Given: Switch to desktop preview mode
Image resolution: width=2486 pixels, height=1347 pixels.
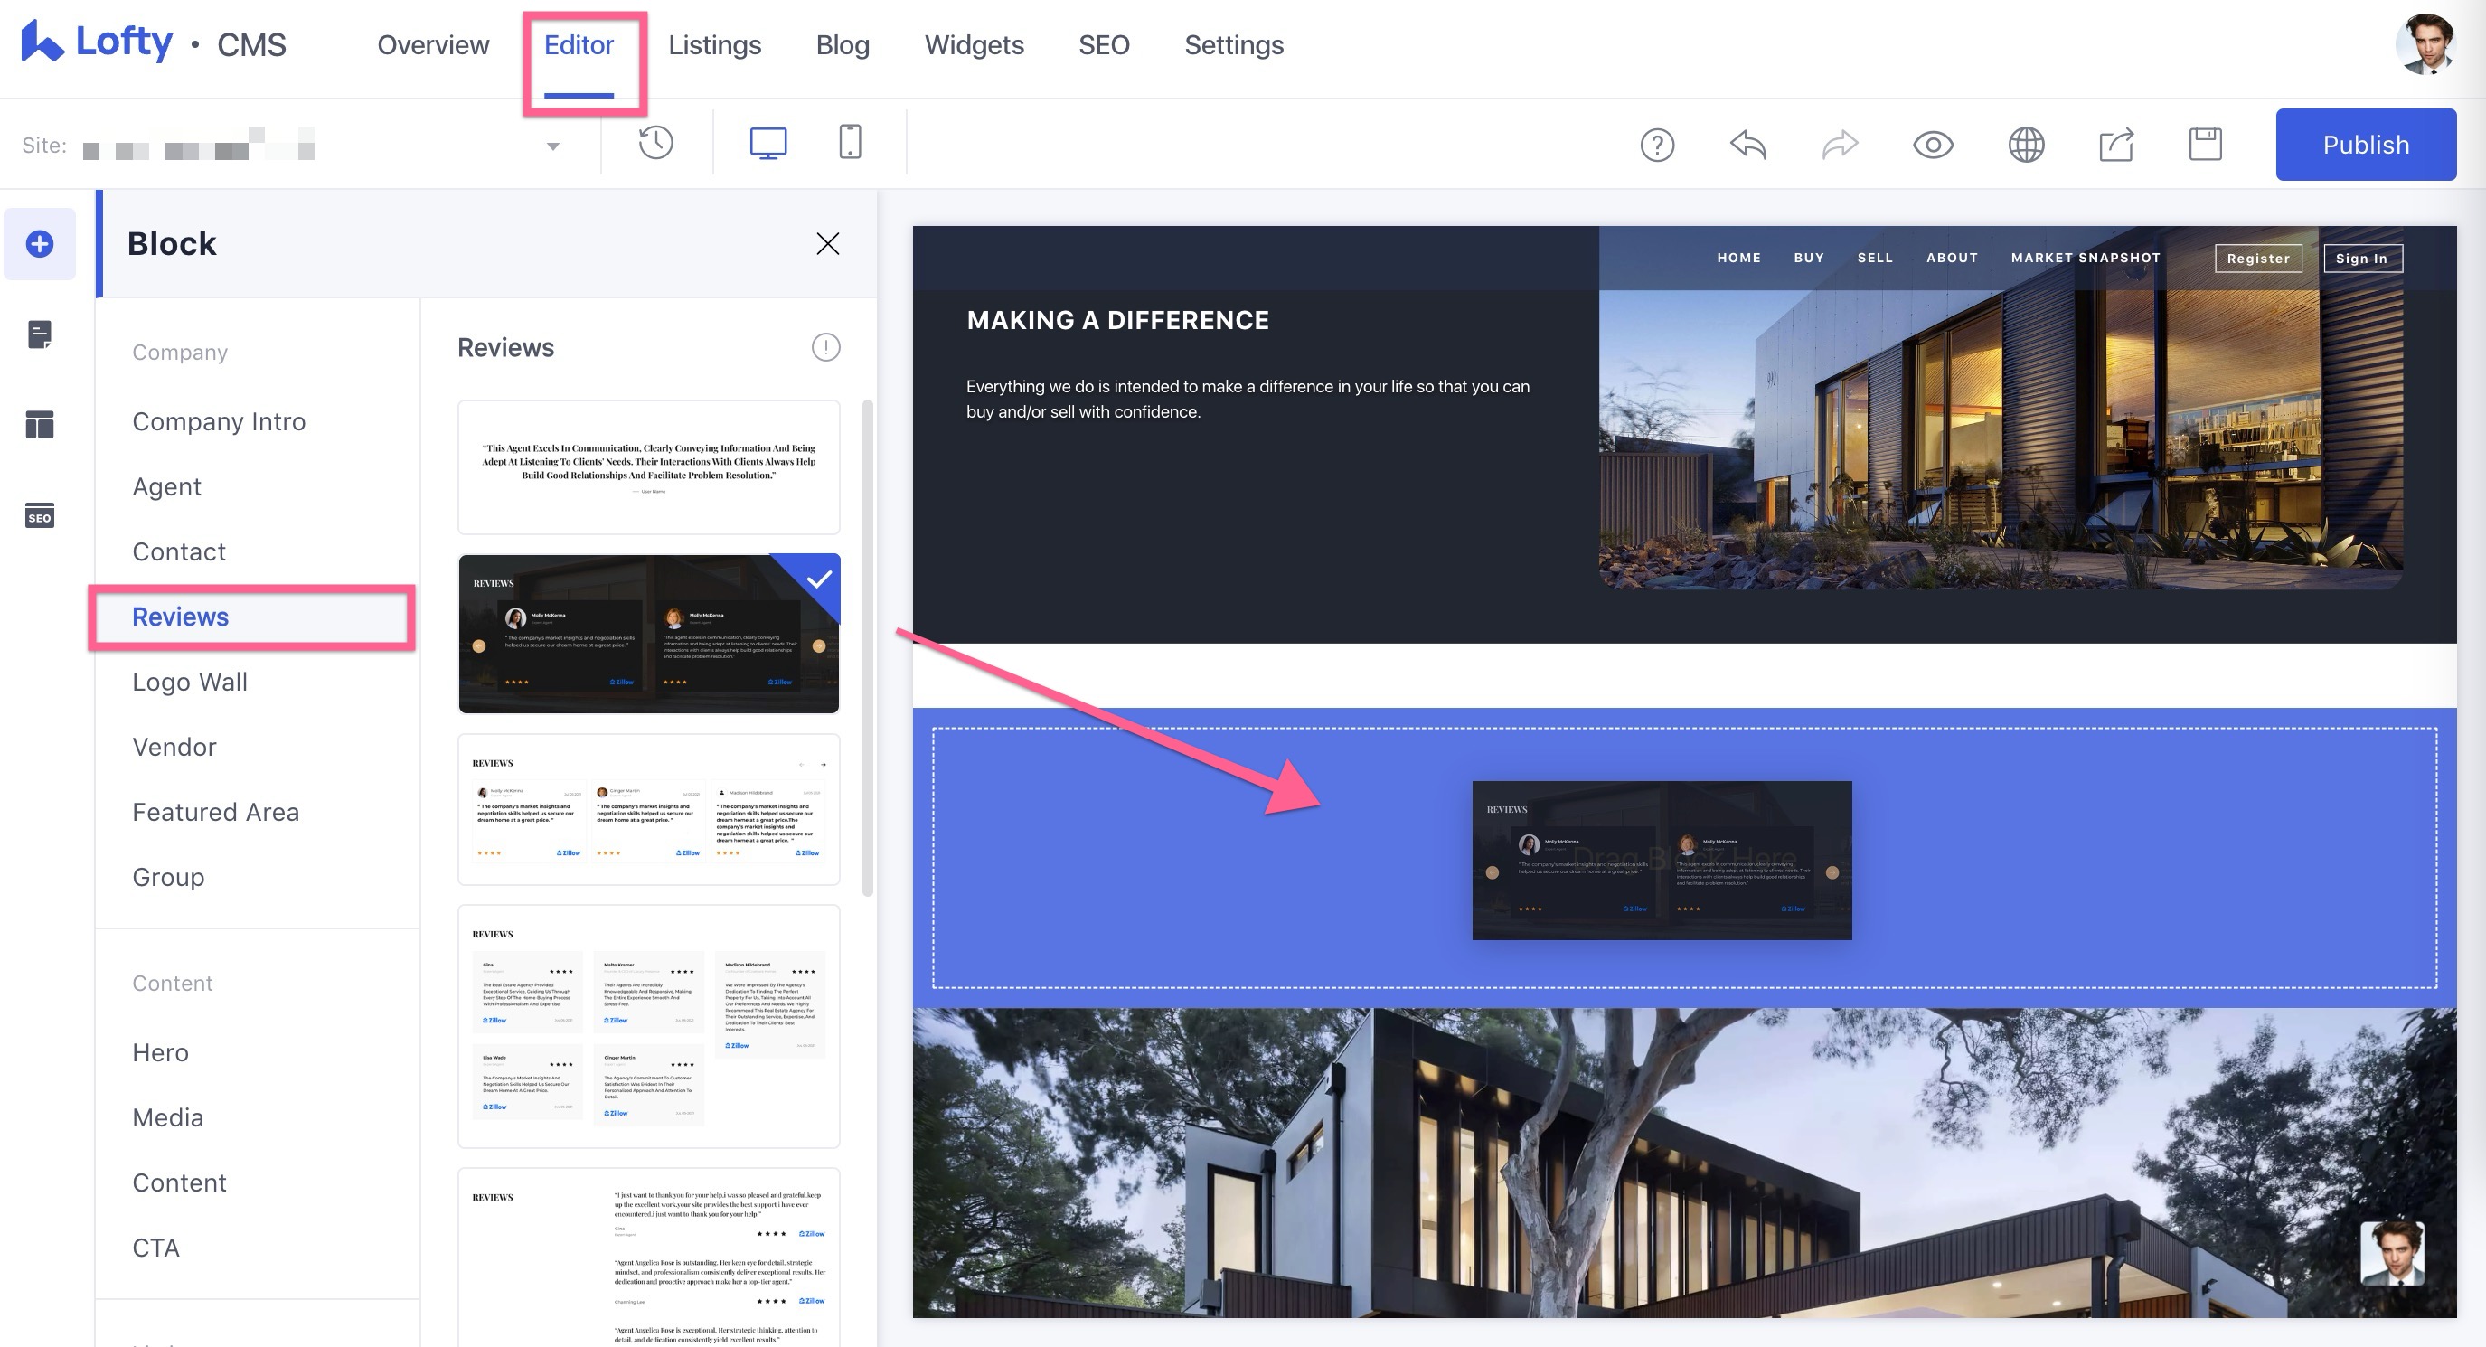Looking at the screenshot, I should (x=768, y=144).
